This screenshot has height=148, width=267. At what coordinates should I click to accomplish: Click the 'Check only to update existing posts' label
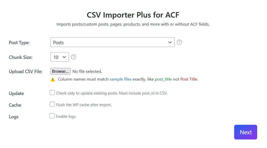112,93
